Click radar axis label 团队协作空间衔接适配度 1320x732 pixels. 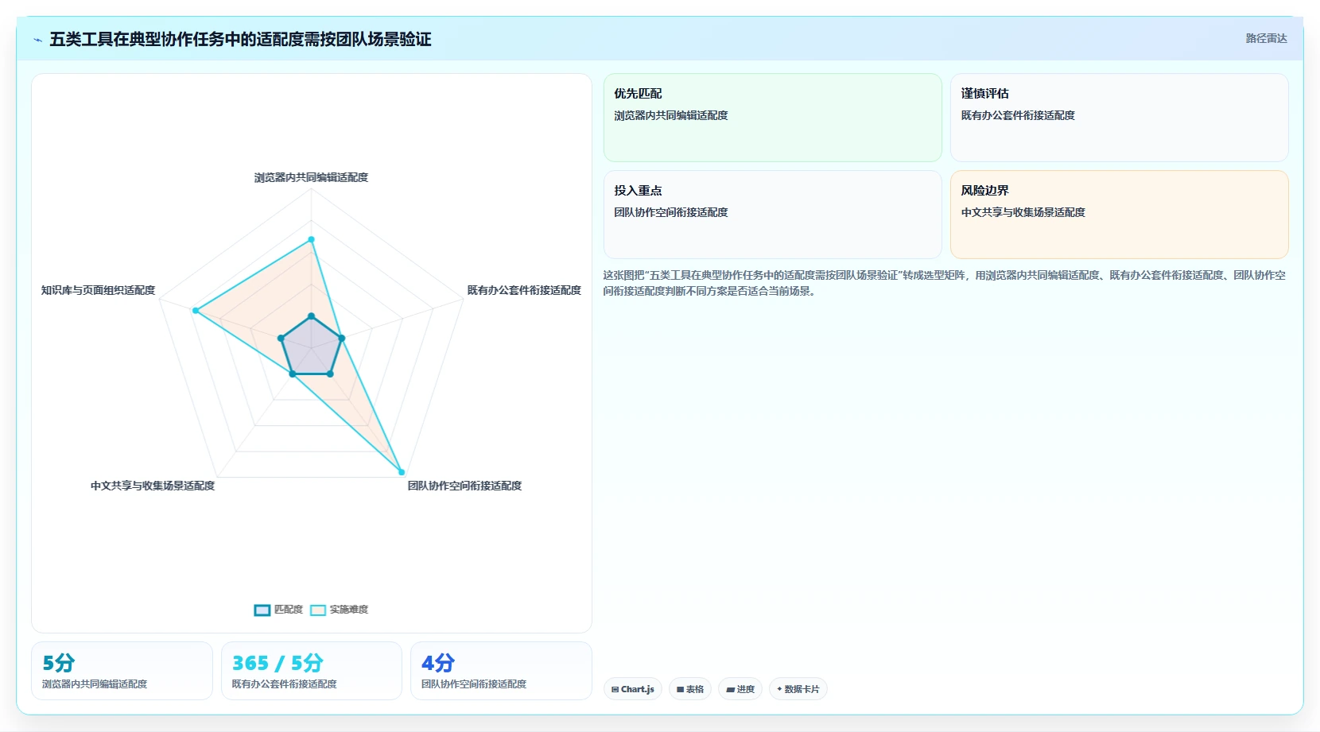(x=464, y=486)
